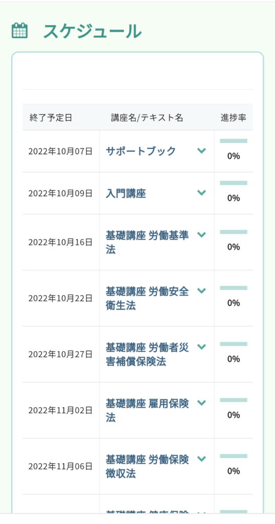Expand the 労働安全衛生法 course chevron
Image resolution: width=275 pixels, height=524 pixels.
coord(201,291)
